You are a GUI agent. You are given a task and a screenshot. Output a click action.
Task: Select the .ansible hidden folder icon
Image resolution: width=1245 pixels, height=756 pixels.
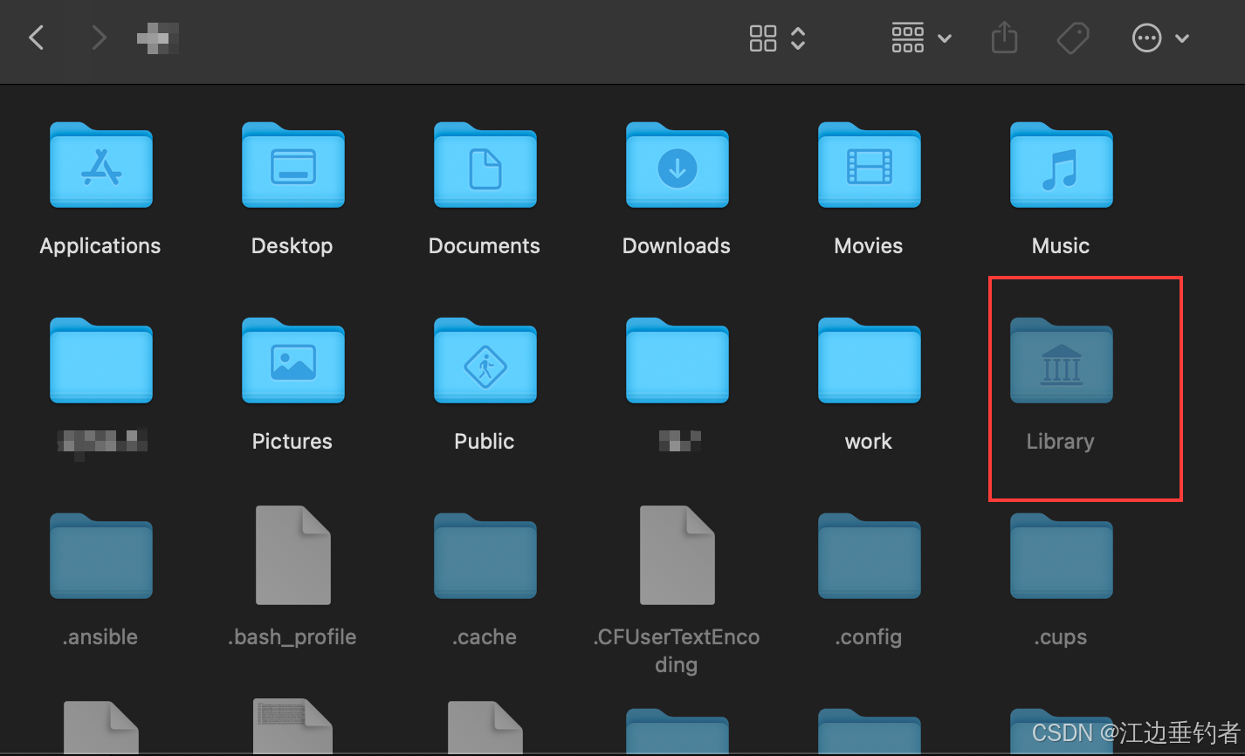point(101,556)
